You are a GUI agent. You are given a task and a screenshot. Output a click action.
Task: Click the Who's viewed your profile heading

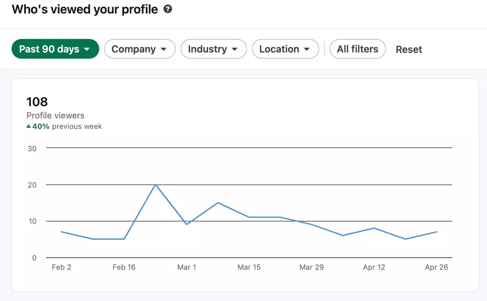[x=85, y=9]
